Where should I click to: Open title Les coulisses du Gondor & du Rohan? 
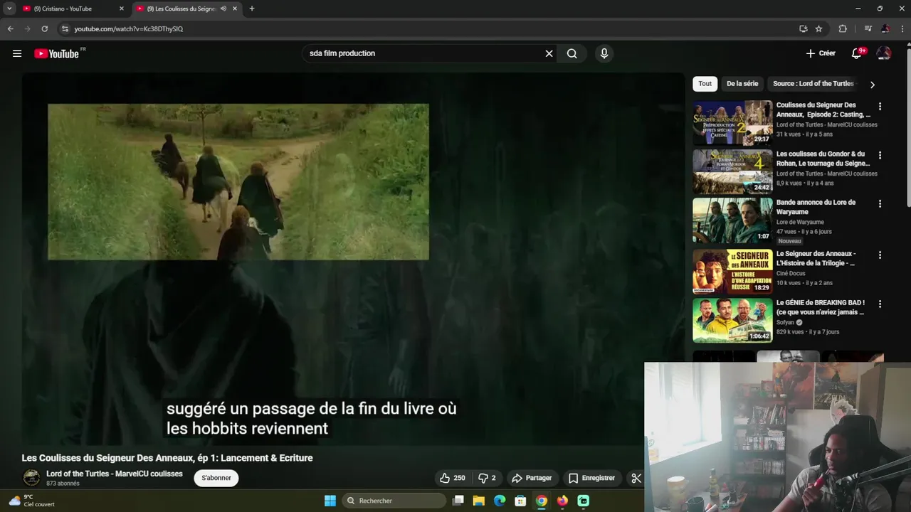823,159
